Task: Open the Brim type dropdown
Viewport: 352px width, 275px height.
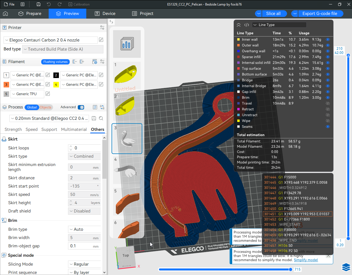Action: tap(84, 229)
